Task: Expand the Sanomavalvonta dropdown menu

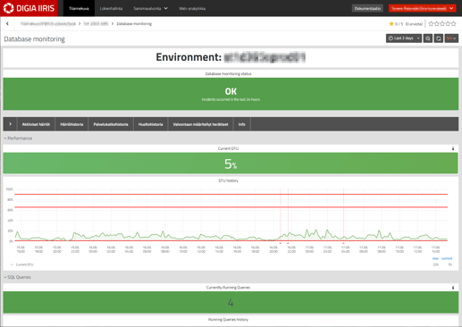Action: click(150, 8)
